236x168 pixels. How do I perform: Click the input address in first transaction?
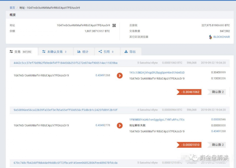(41, 75)
